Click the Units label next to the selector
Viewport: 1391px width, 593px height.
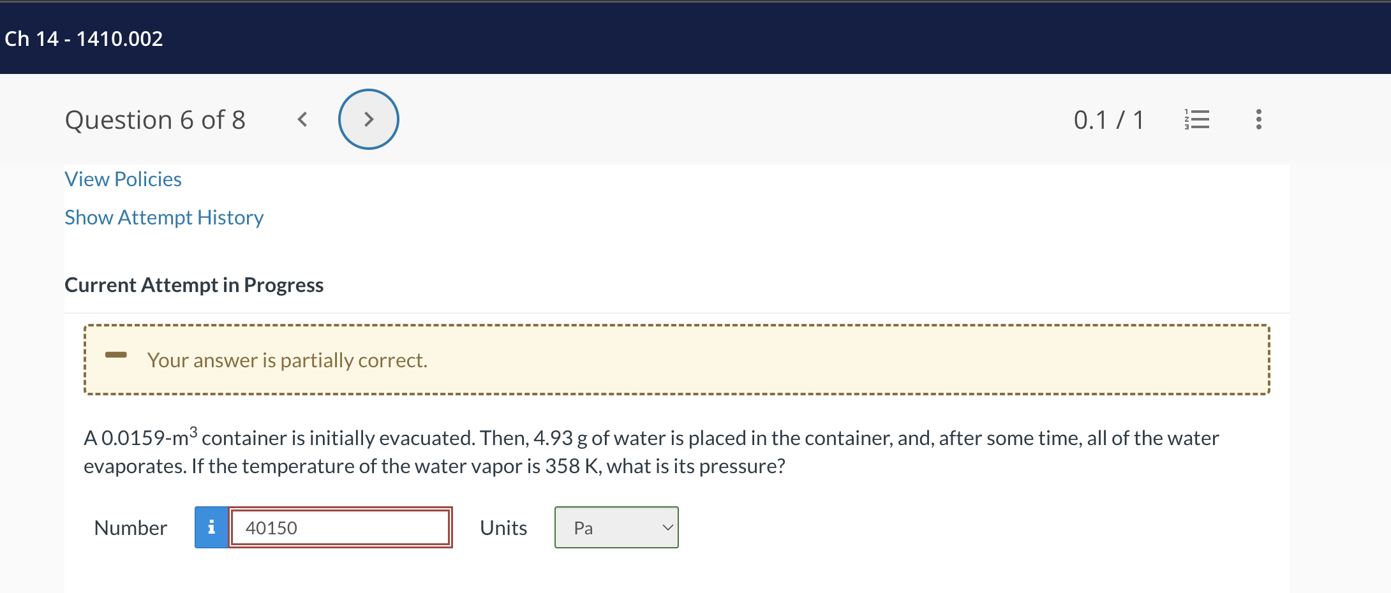pos(503,527)
